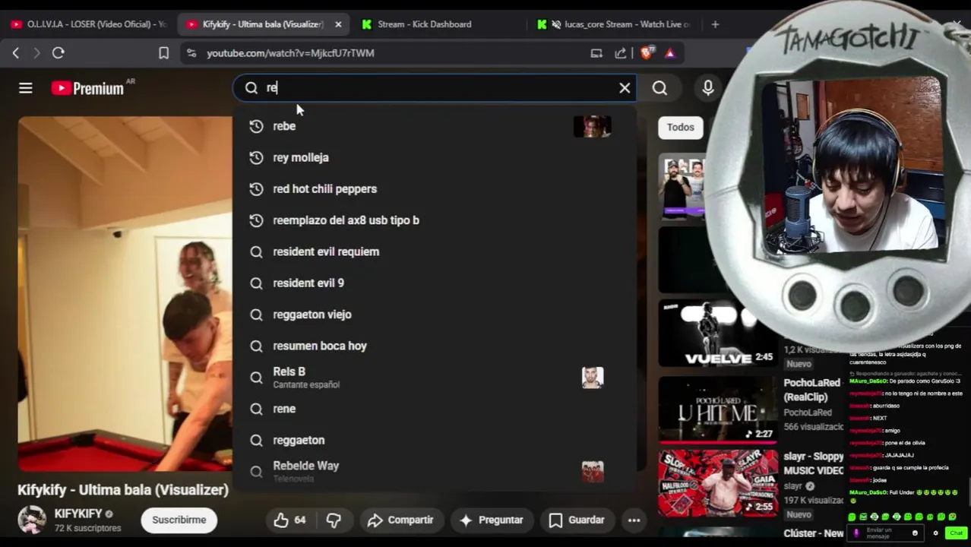Clear the search text with the X
The image size is (971, 547).
point(625,88)
